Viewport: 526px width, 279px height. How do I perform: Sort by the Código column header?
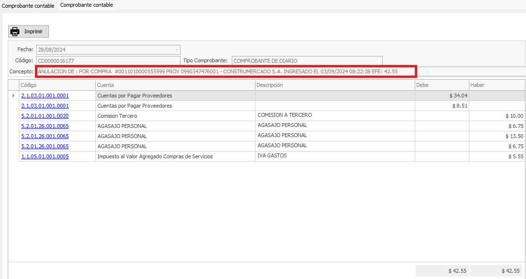57,85
